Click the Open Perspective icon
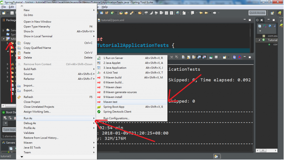 [x=272, y=13]
